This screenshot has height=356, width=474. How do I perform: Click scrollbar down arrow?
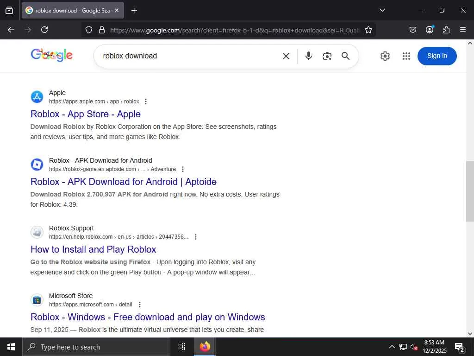[470, 334]
